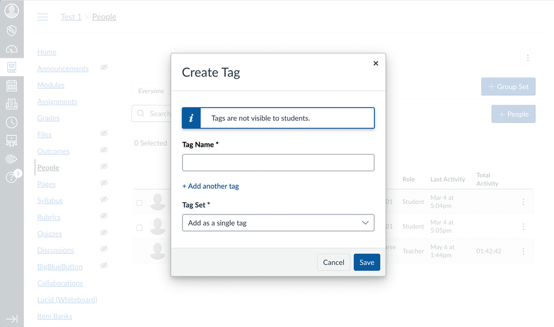The image size is (554, 327).
Task: Click the Teacher role cell
Action: [413, 251]
